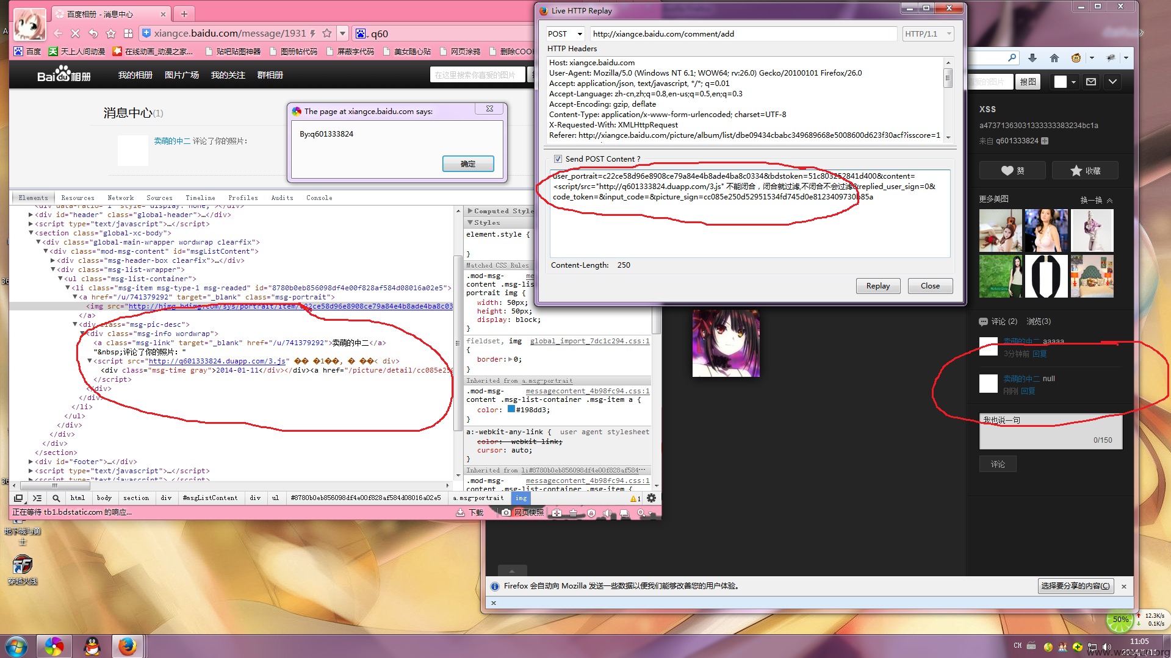Open 卖萌的中二 user link in message
Screen dimensions: 1171x658
pyautogui.click(x=172, y=141)
